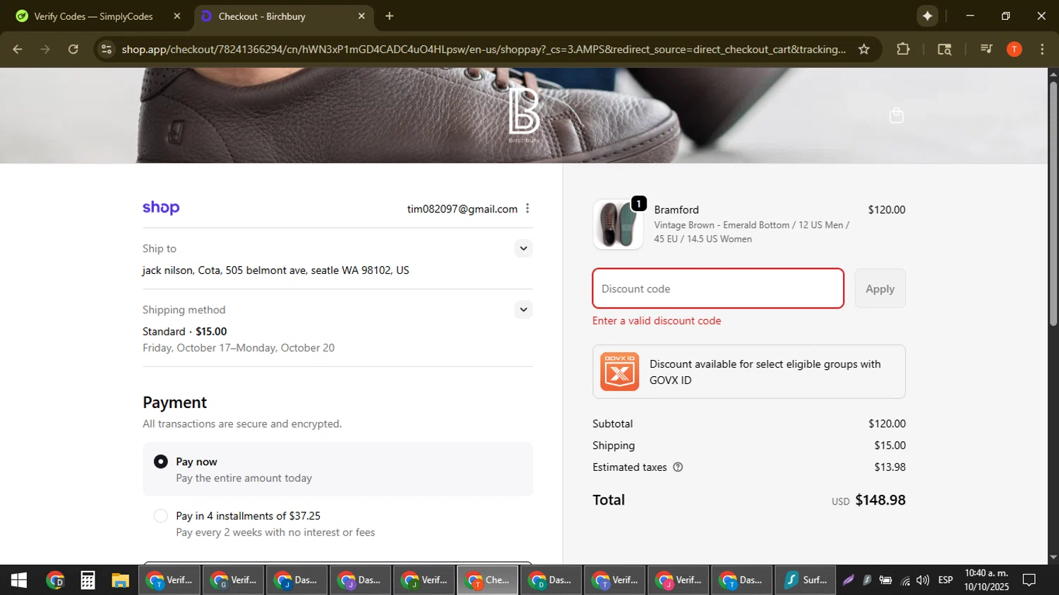Click the page vertical scrollbar

[1053, 205]
